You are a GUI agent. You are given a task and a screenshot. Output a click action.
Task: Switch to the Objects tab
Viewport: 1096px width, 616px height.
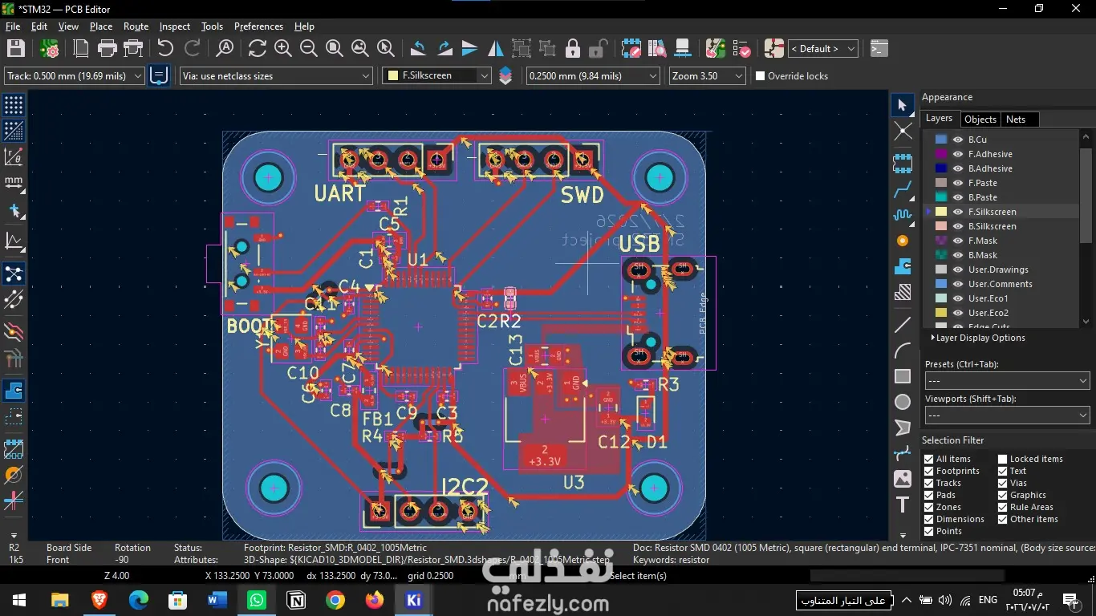point(980,119)
